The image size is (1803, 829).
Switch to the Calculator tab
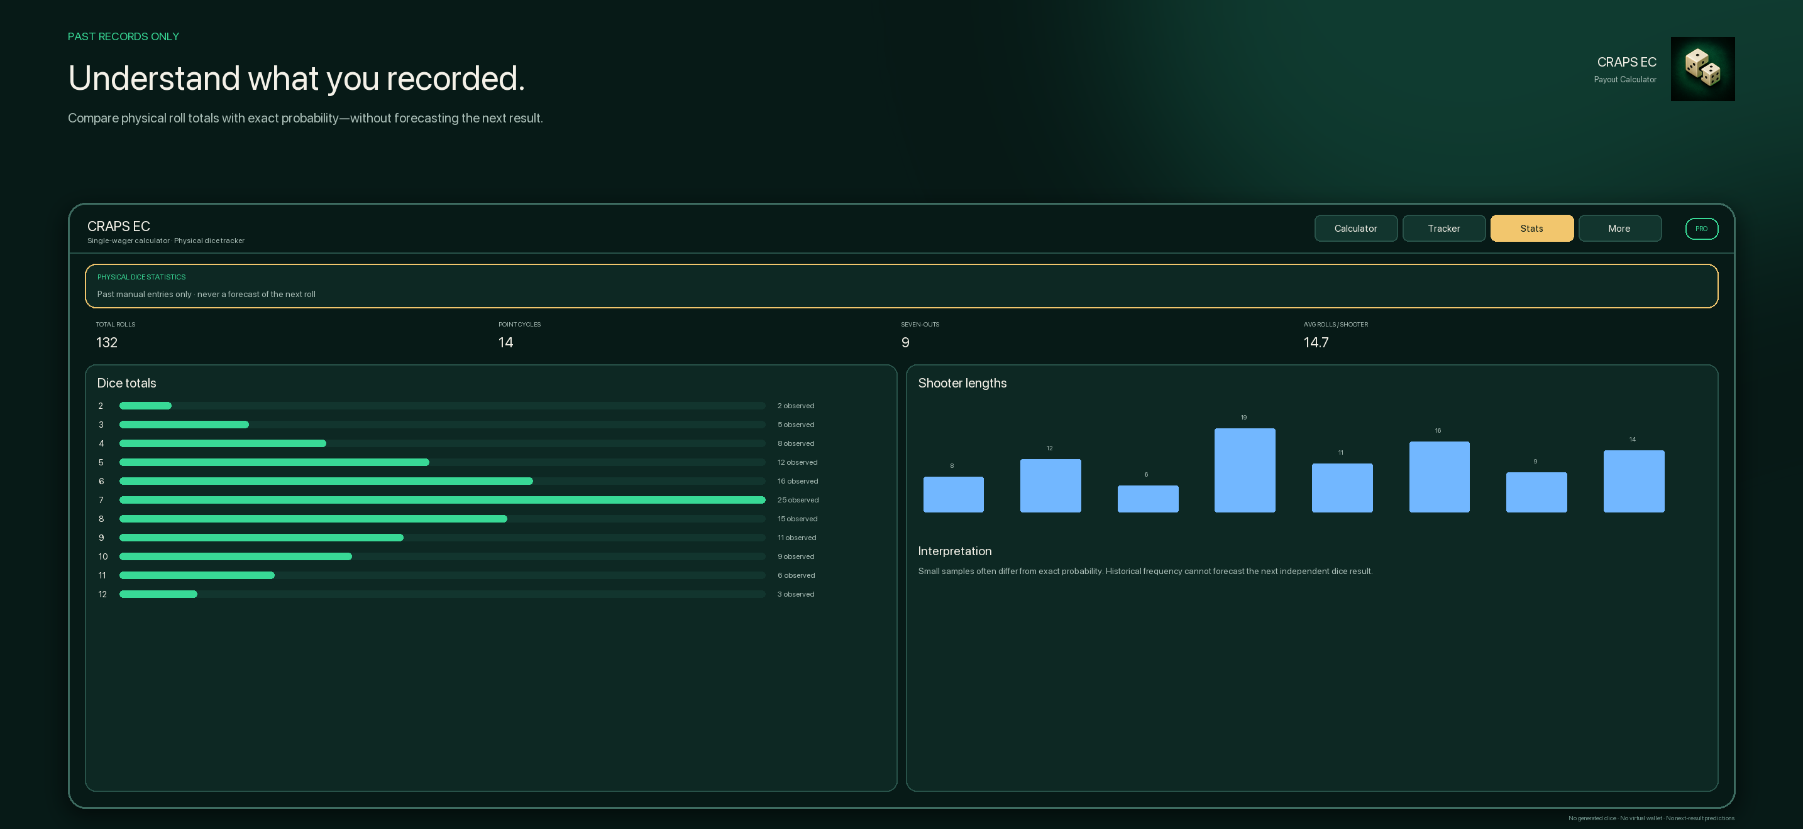tap(1355, 229)
